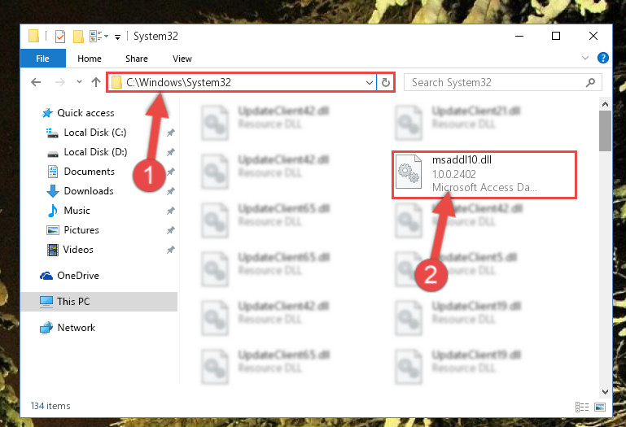This screenshot has width=626, height=427.
Task: Switch to Large icons view layout
Action: coord(600,407)
